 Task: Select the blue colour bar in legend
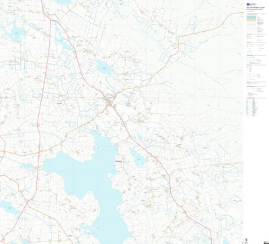(252, 16)
